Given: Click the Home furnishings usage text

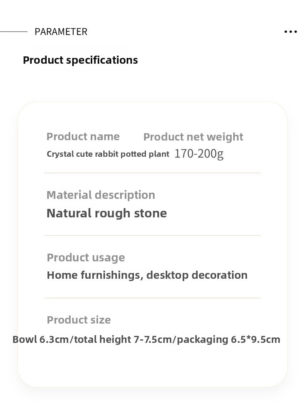Looking at the screenshot, I should point(95,275).
